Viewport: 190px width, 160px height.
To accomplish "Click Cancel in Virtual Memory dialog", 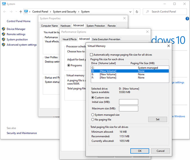I will [160, 151].
